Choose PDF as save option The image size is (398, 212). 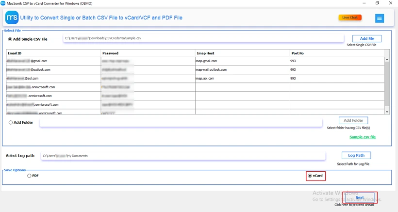click(x=33, y=176)
